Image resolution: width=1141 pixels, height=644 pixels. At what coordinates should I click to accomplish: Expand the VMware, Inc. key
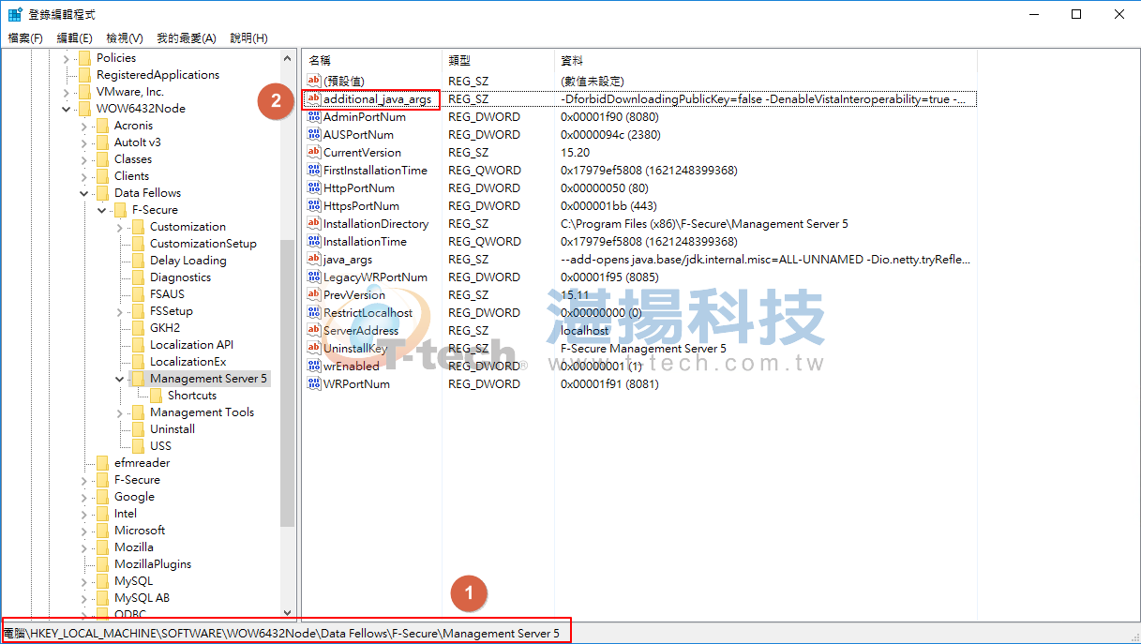pos(67,92)
